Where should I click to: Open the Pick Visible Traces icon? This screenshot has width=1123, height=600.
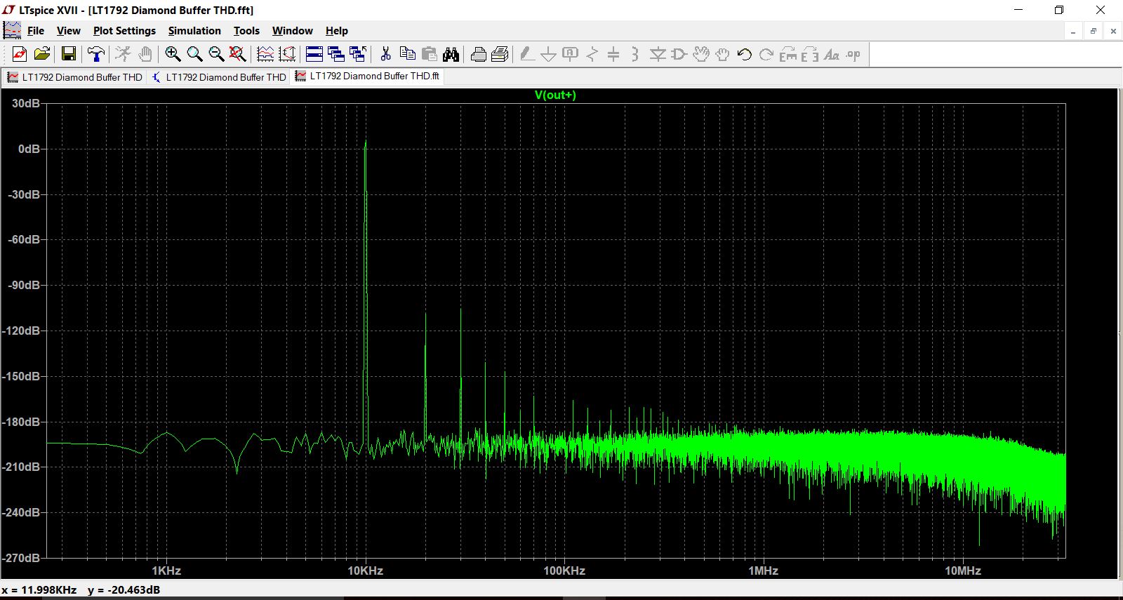pos(265,54)
